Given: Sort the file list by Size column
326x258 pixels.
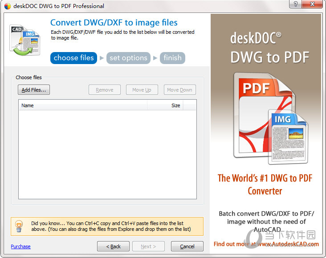Looking at the screenshot, I should (165, 105).
